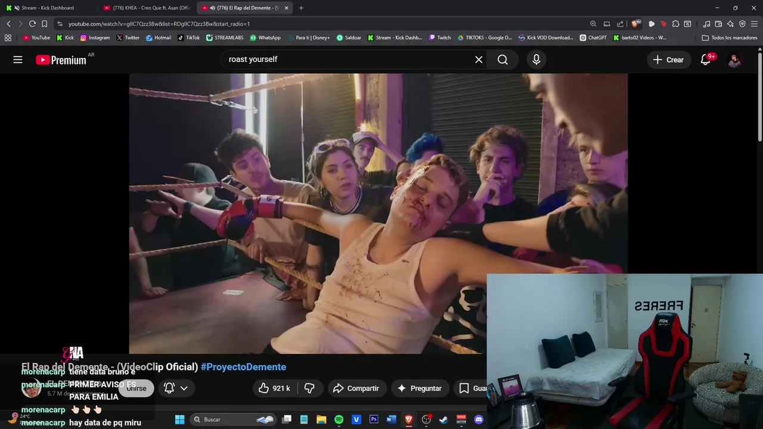The image size is (763, 429).
Task: Open the ChatGPT bookmark
Action: tap(593, 38)
